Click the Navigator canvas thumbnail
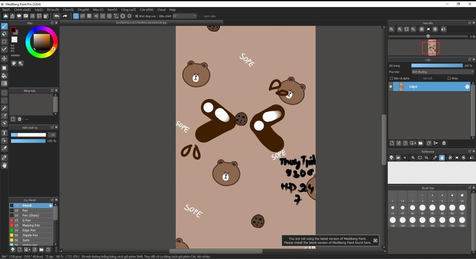Screen dimensions: 476x259 pyautogui.click(x=432, y=48)
